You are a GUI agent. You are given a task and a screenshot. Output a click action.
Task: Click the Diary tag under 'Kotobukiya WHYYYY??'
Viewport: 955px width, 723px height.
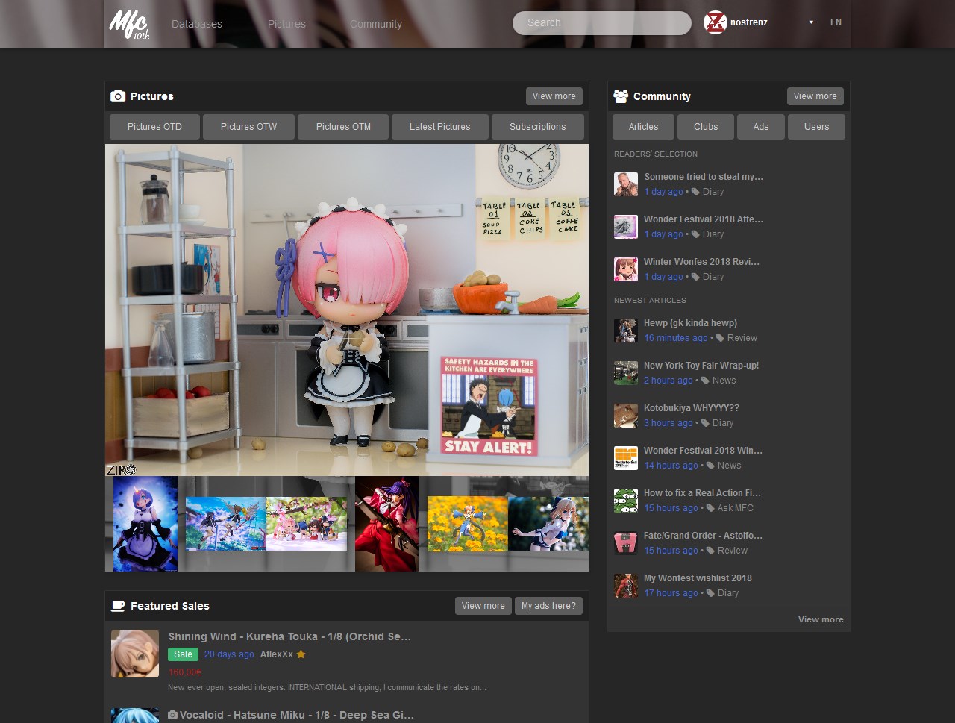pyautogui.click(x=723, y=423)
